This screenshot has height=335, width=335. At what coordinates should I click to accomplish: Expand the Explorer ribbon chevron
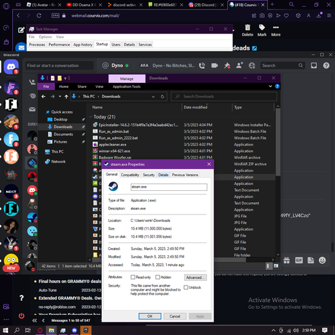pos(271,86)
